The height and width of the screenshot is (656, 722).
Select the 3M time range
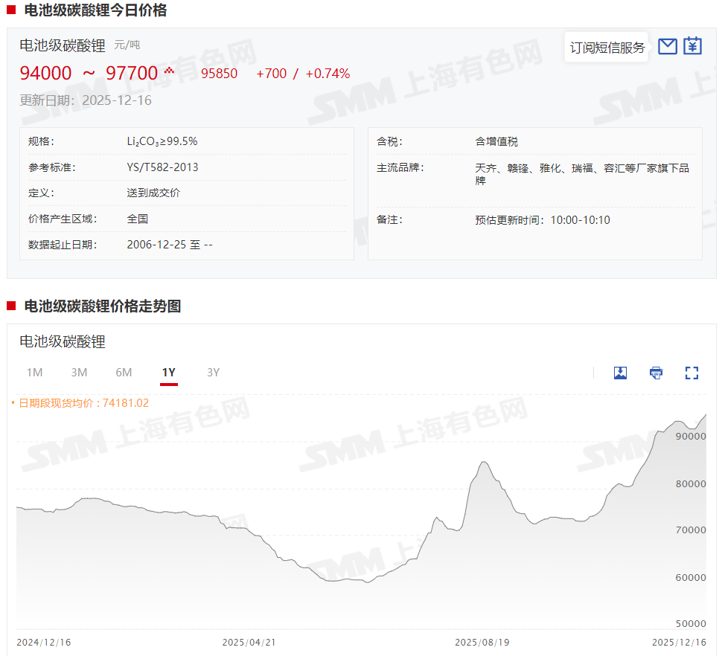point(79,373)
